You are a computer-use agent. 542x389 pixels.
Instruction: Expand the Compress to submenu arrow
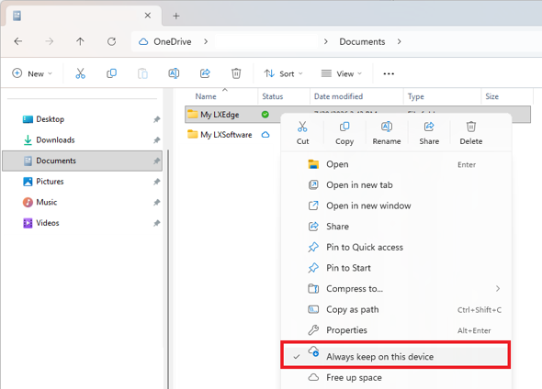point(498,289)
